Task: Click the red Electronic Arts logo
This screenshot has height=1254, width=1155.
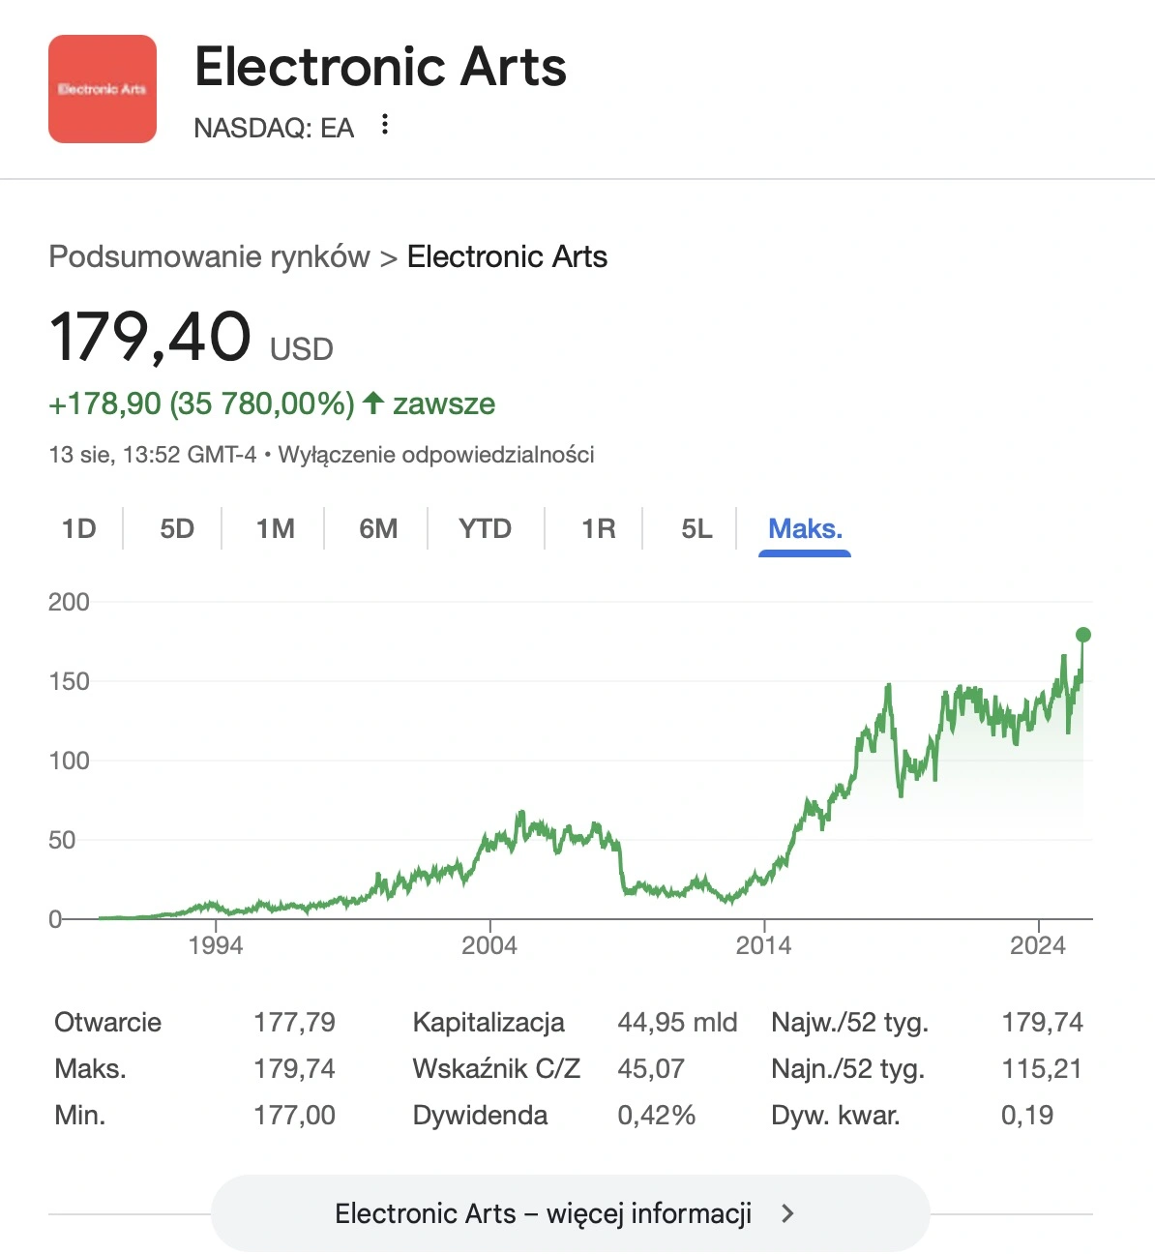Action: [103, 89]
